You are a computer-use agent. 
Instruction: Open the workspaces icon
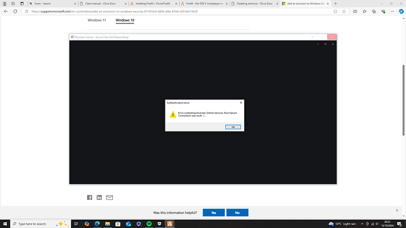[x=13, y=4]
